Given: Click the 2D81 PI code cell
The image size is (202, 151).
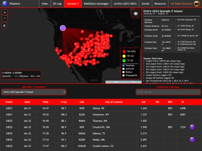Looking at the screenshot, I should click(183, 114).
